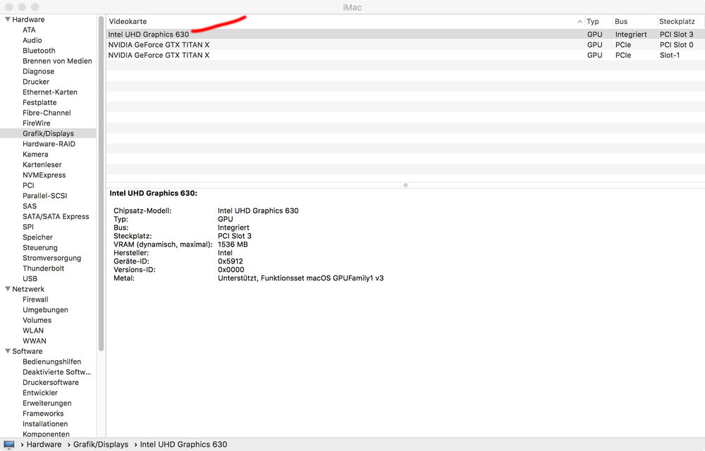Viewport: 705px width, 451px height.
Task: Collapse the Hardware section disclosure triangle
Action: [7, 20]
